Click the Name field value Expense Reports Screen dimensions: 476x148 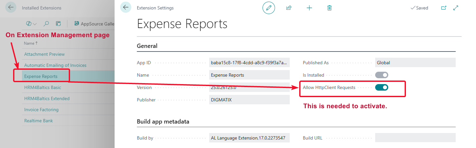[249, 75]
